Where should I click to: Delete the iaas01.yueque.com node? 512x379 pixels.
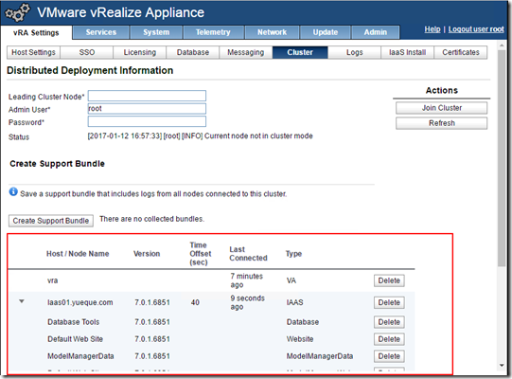click(x=389, y=302)
